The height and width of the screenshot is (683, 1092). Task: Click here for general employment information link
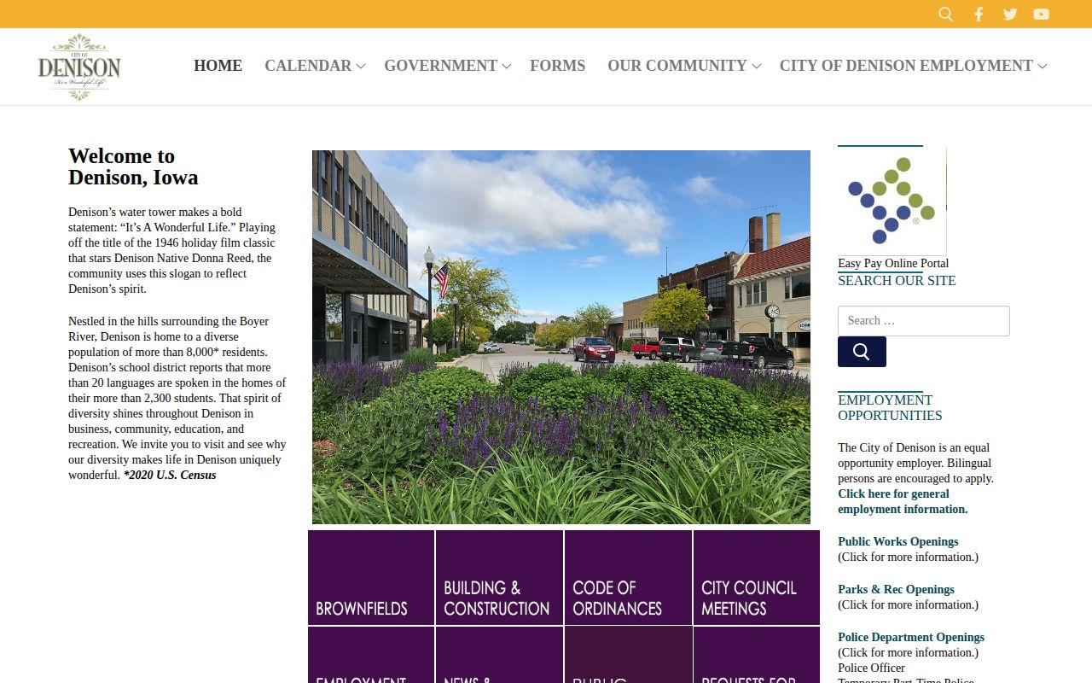coord(903,501)
